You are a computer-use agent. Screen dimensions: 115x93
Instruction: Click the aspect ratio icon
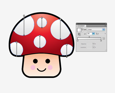click(x=97, y=34)
